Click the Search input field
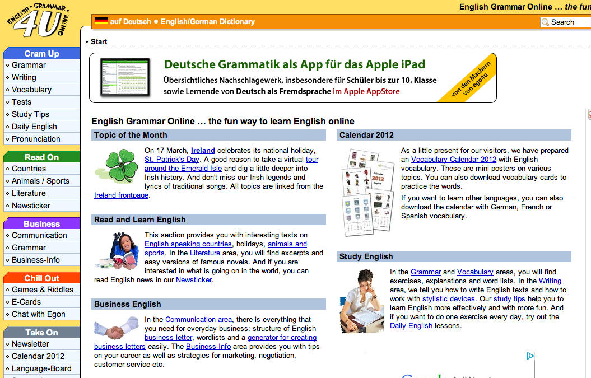591x378 pixels. (565, 22)
